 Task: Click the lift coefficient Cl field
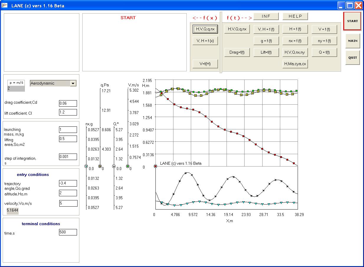pos(68,112)
